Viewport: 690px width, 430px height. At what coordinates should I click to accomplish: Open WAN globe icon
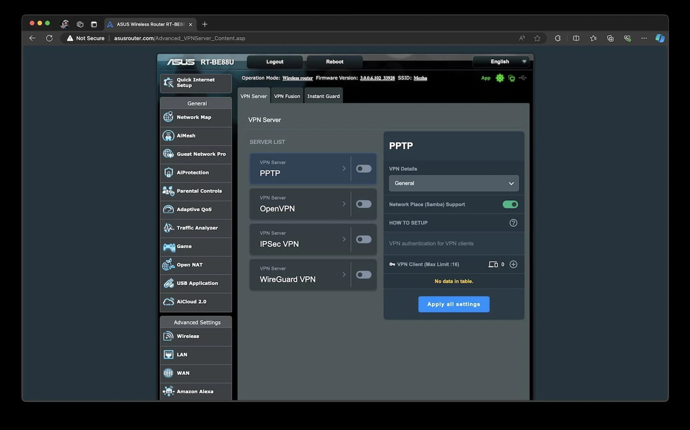168,373
